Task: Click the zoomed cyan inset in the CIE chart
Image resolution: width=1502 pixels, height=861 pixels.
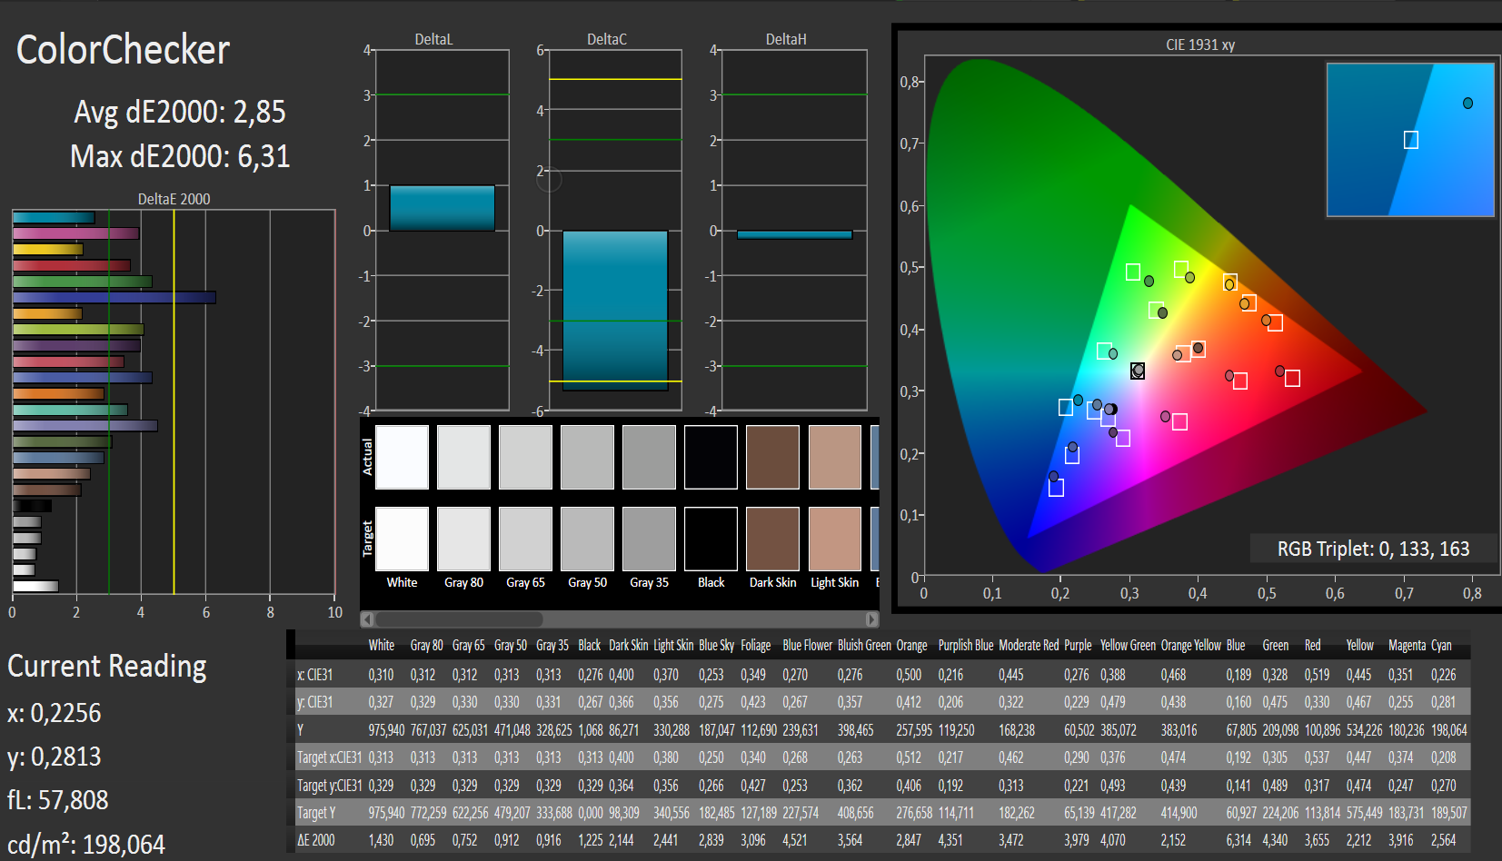Action: (1410, 140)
